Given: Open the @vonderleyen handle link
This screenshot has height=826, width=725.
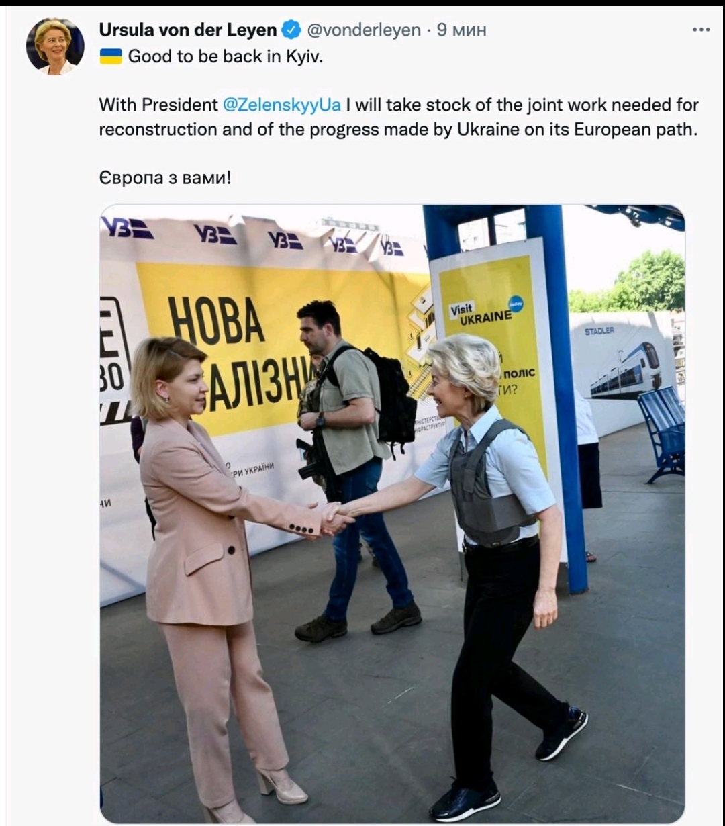Looking at the screenshot, I should tap(364, 30).
